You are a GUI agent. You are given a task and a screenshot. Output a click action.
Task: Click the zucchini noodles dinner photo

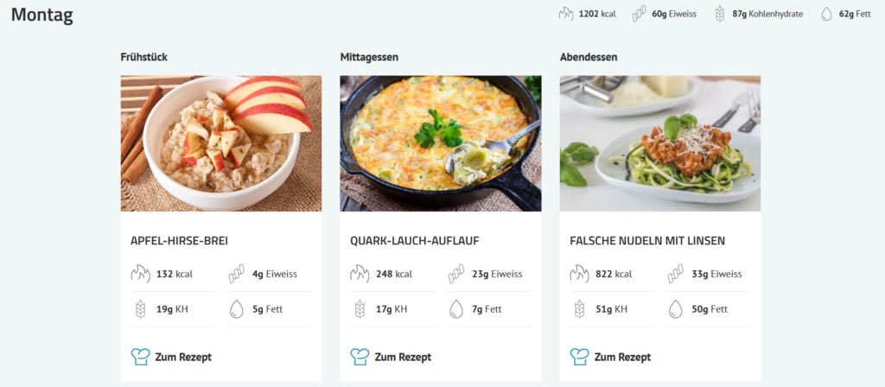click(x=660, y=143)
